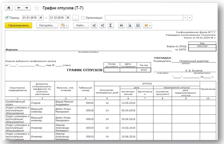Click the Примечание column header
The image size is (224, 144).
point(208,89)
